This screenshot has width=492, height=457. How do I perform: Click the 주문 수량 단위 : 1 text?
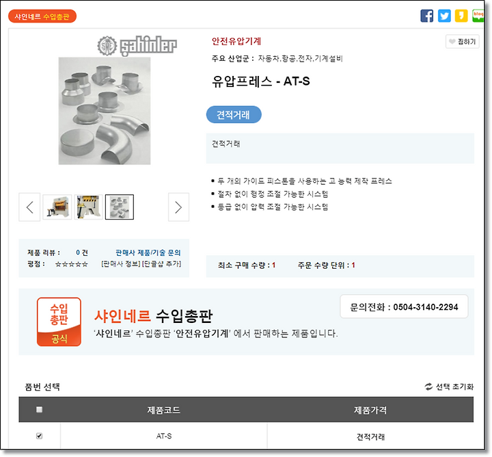point(327,265)
